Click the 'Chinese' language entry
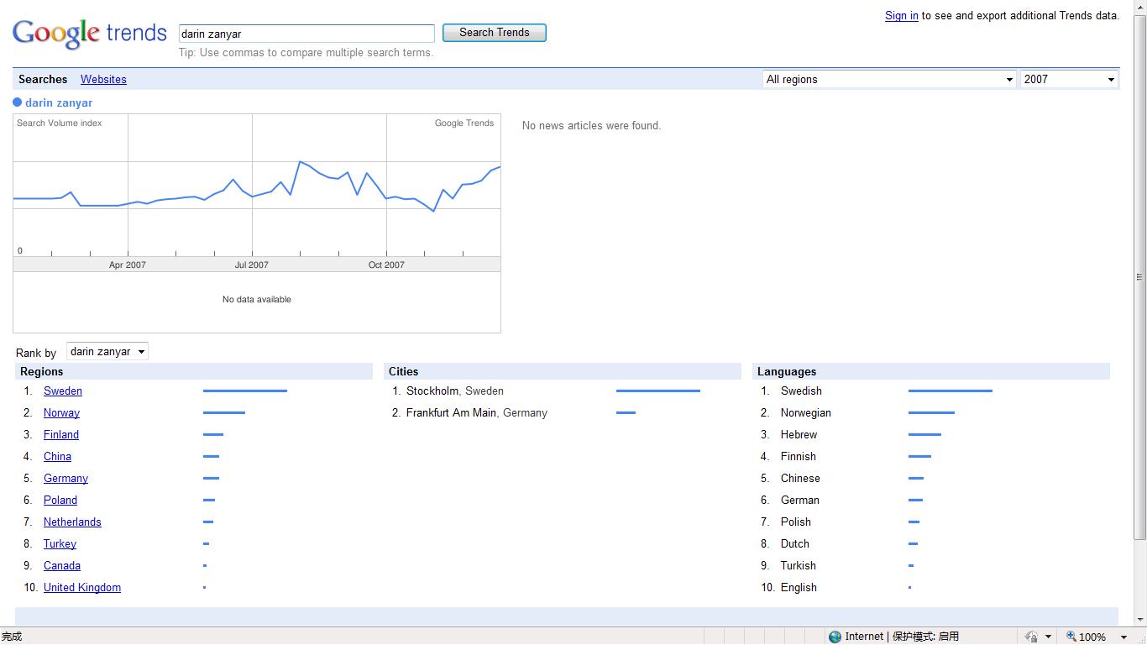Screen dimensions: 1147x645 tap(800, 479)
